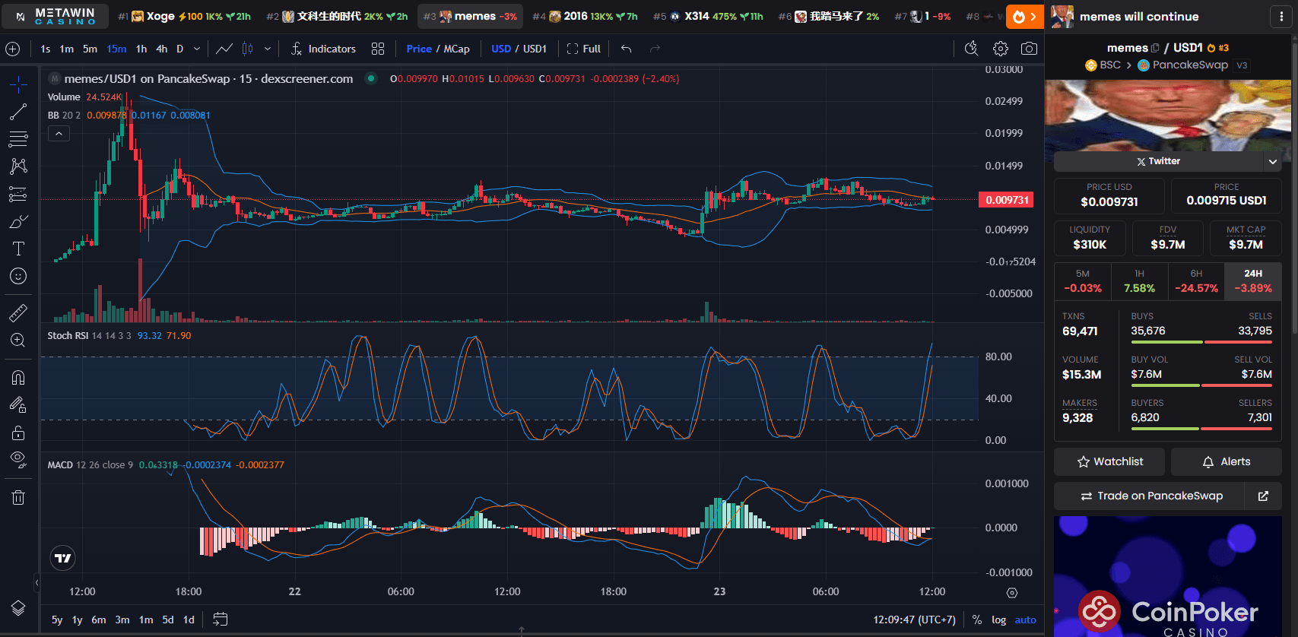Toggle percent scale mode

(977, 620)
